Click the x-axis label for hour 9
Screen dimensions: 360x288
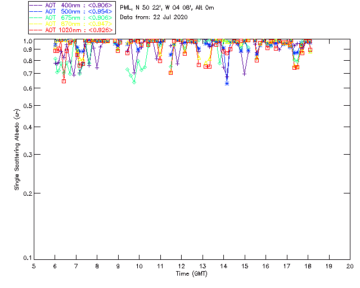(118, 266)
